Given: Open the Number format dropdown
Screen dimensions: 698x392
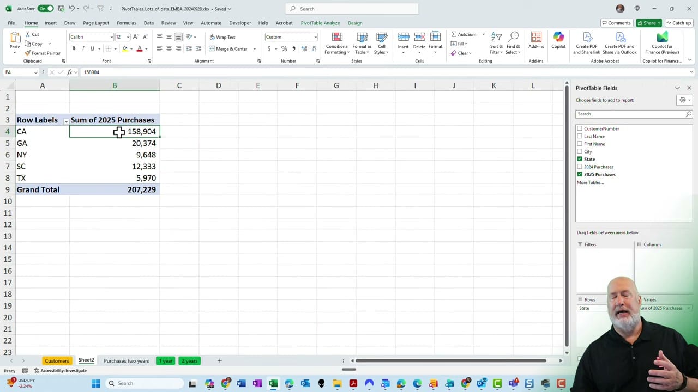Looking at the screenshot, I should click(315, 36).
